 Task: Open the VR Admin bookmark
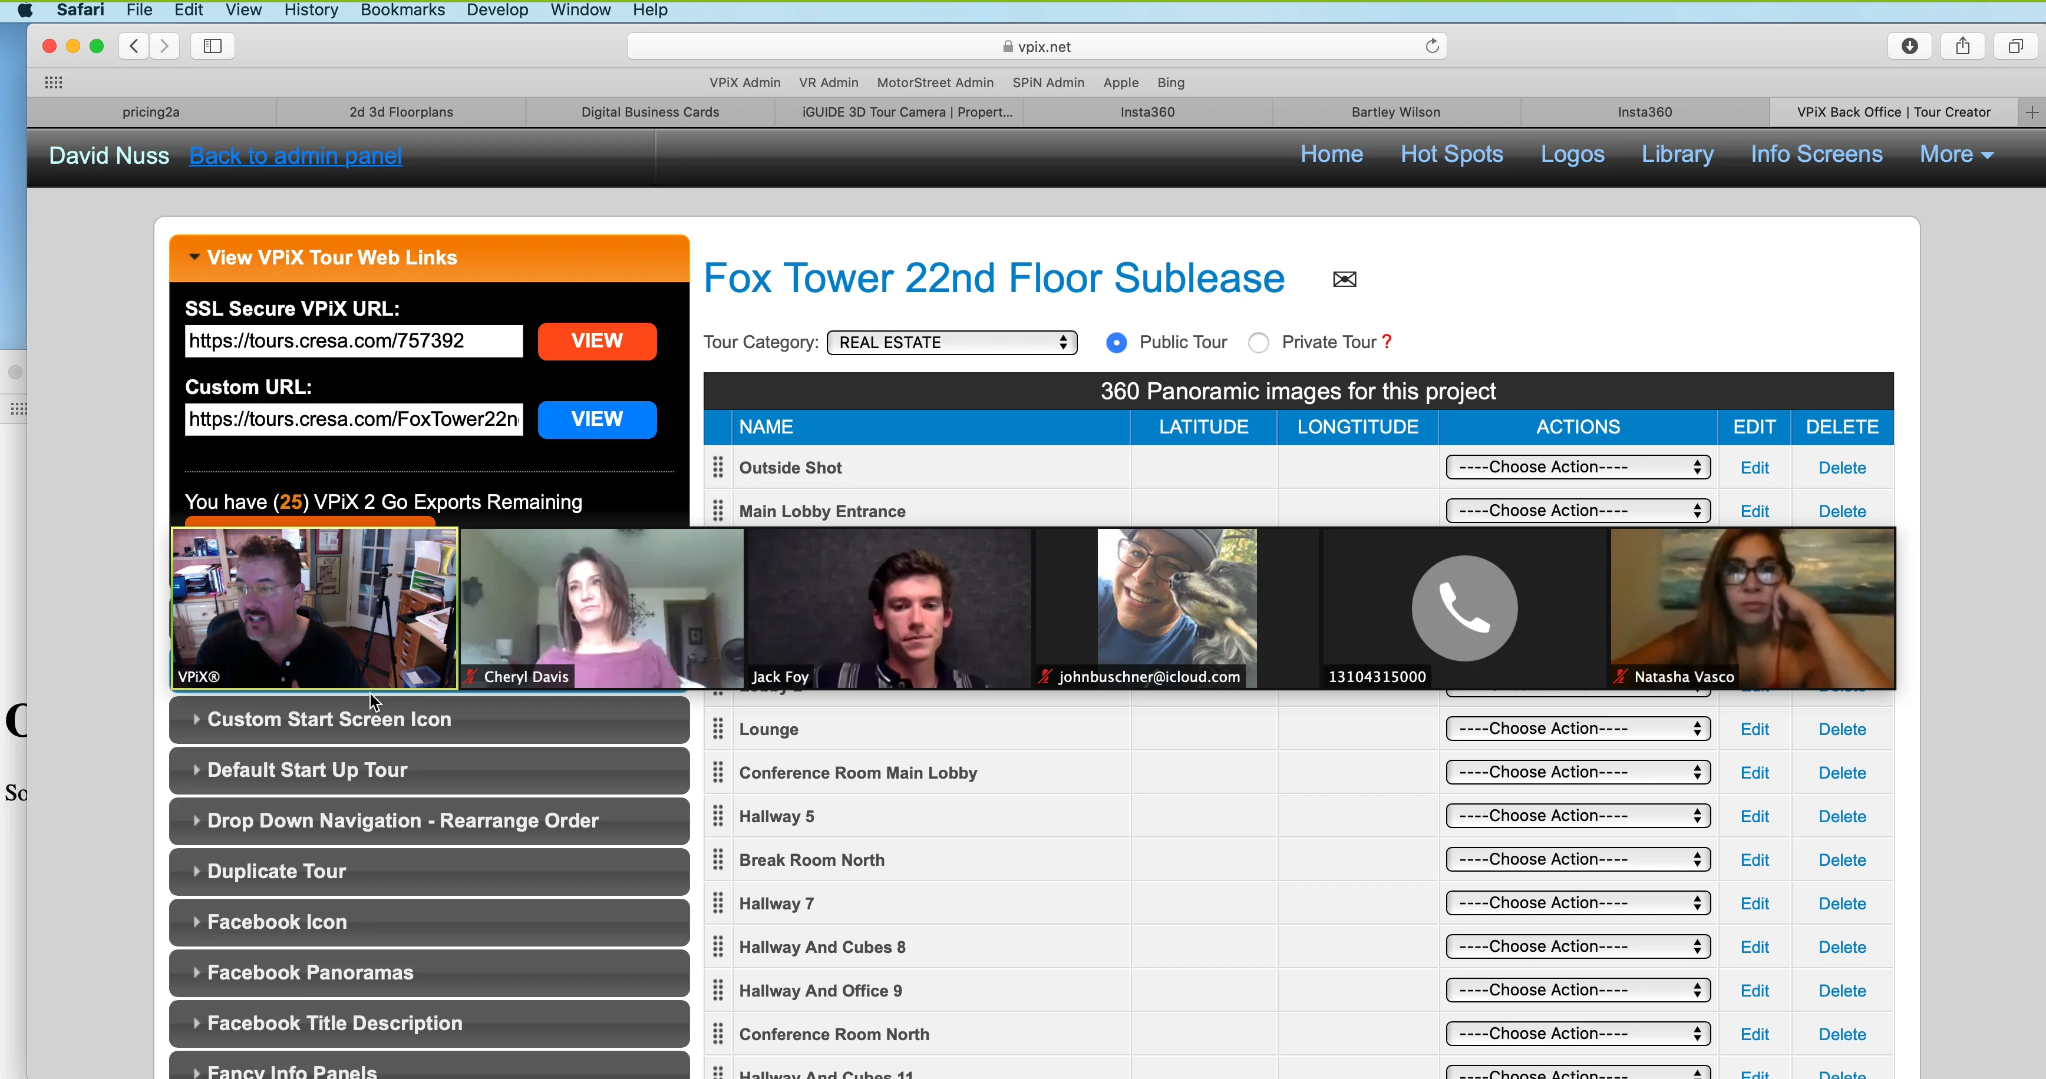[829, 82]
